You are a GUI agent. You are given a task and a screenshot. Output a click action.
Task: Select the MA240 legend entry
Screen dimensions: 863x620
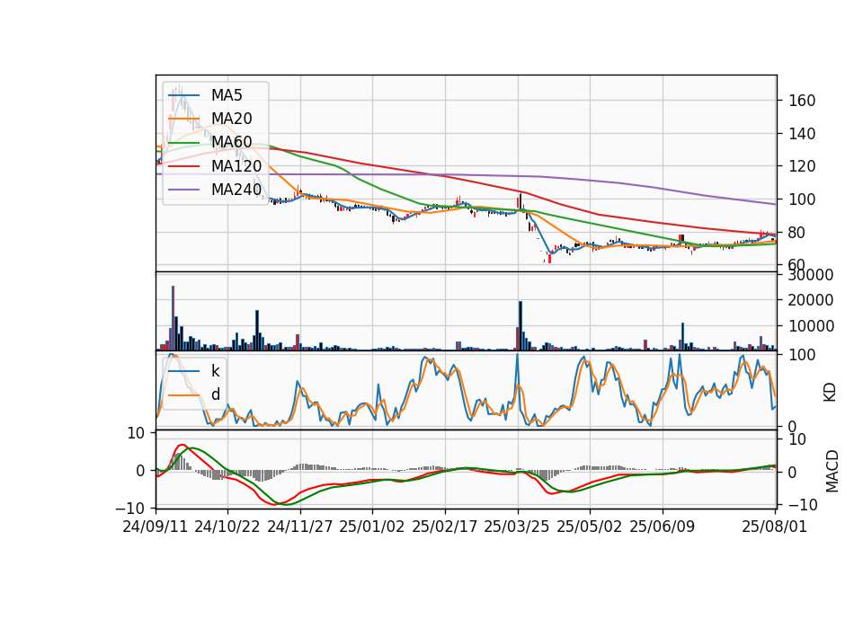215,190
